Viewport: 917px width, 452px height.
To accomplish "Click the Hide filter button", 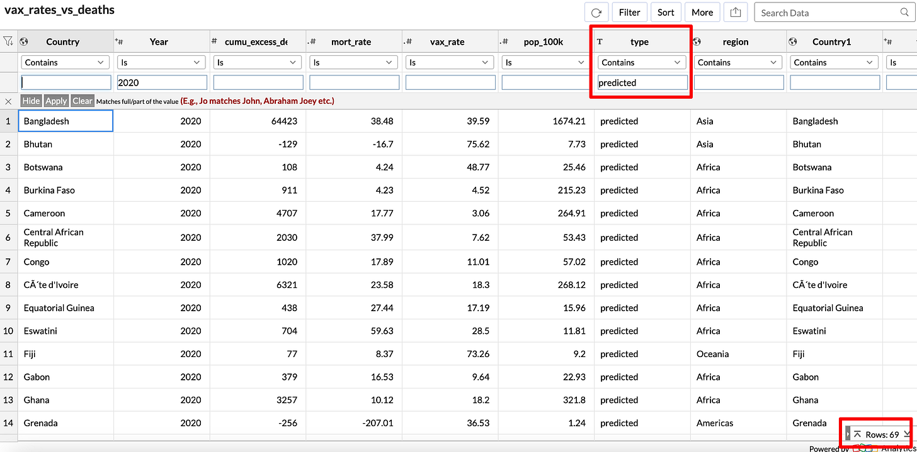I will [31, 101].
